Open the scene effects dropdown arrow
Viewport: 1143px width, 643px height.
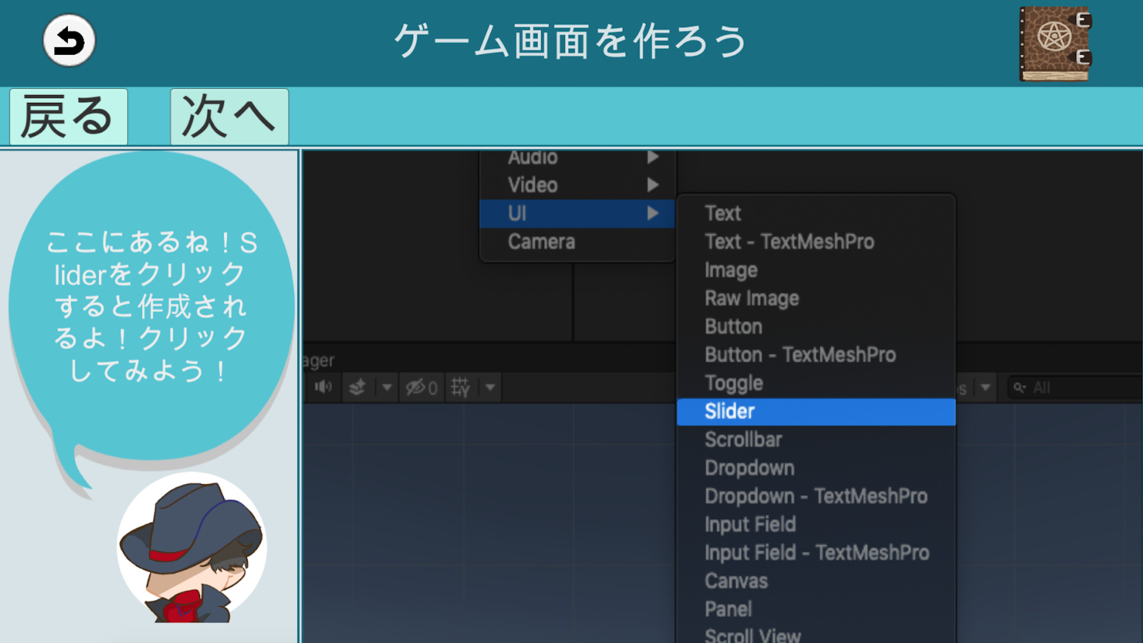387,387
